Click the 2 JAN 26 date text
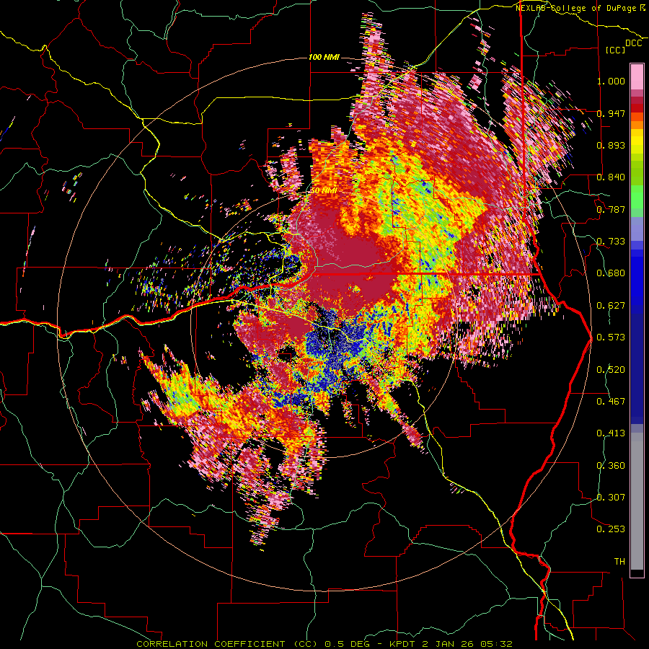 click(449, 644)
